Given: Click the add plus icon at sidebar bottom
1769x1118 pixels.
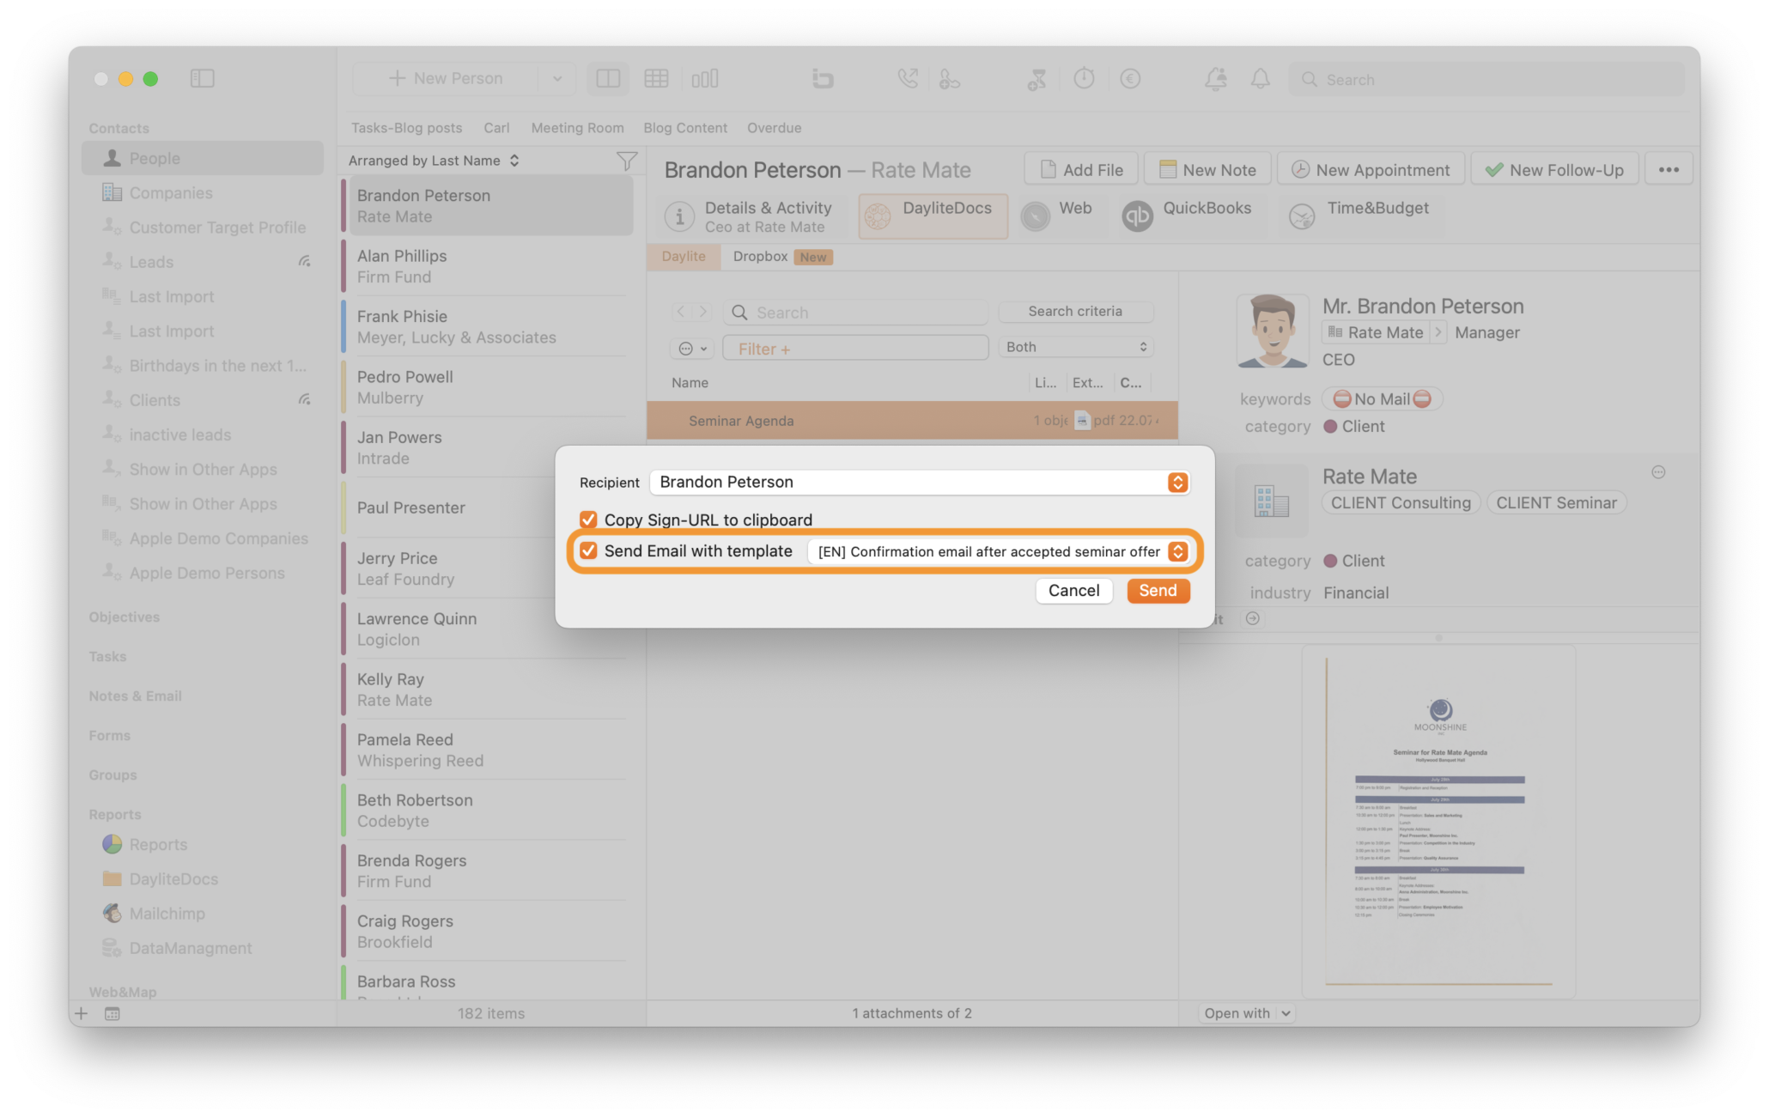Looking at the screenshot, I should click(x=81, y=1014).
